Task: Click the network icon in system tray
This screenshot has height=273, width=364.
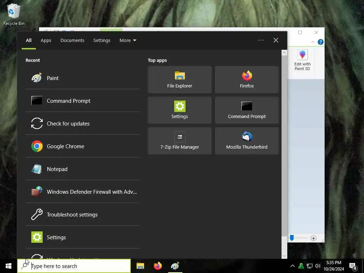Action: coord(310,266)
